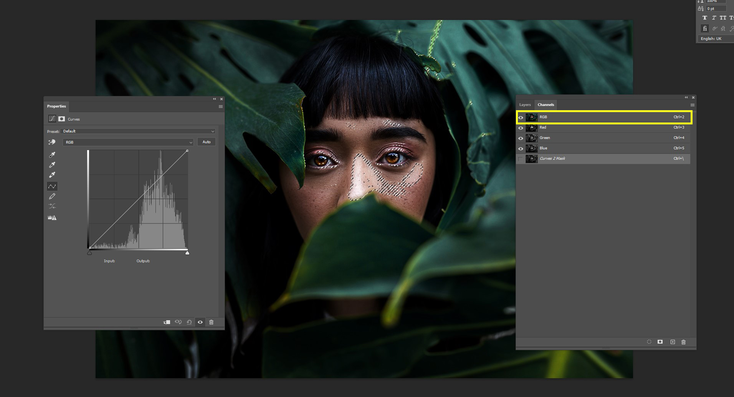Click the baseline shift 0 pt field
This screenshot has height=397, width=734.
[x=716, y=8]
